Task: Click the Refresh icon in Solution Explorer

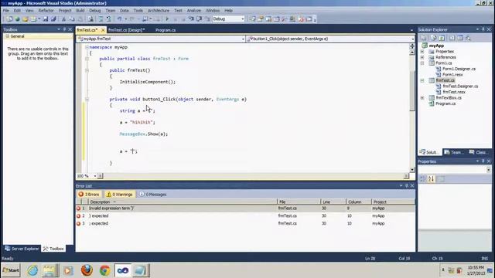Action: point(442,38)
